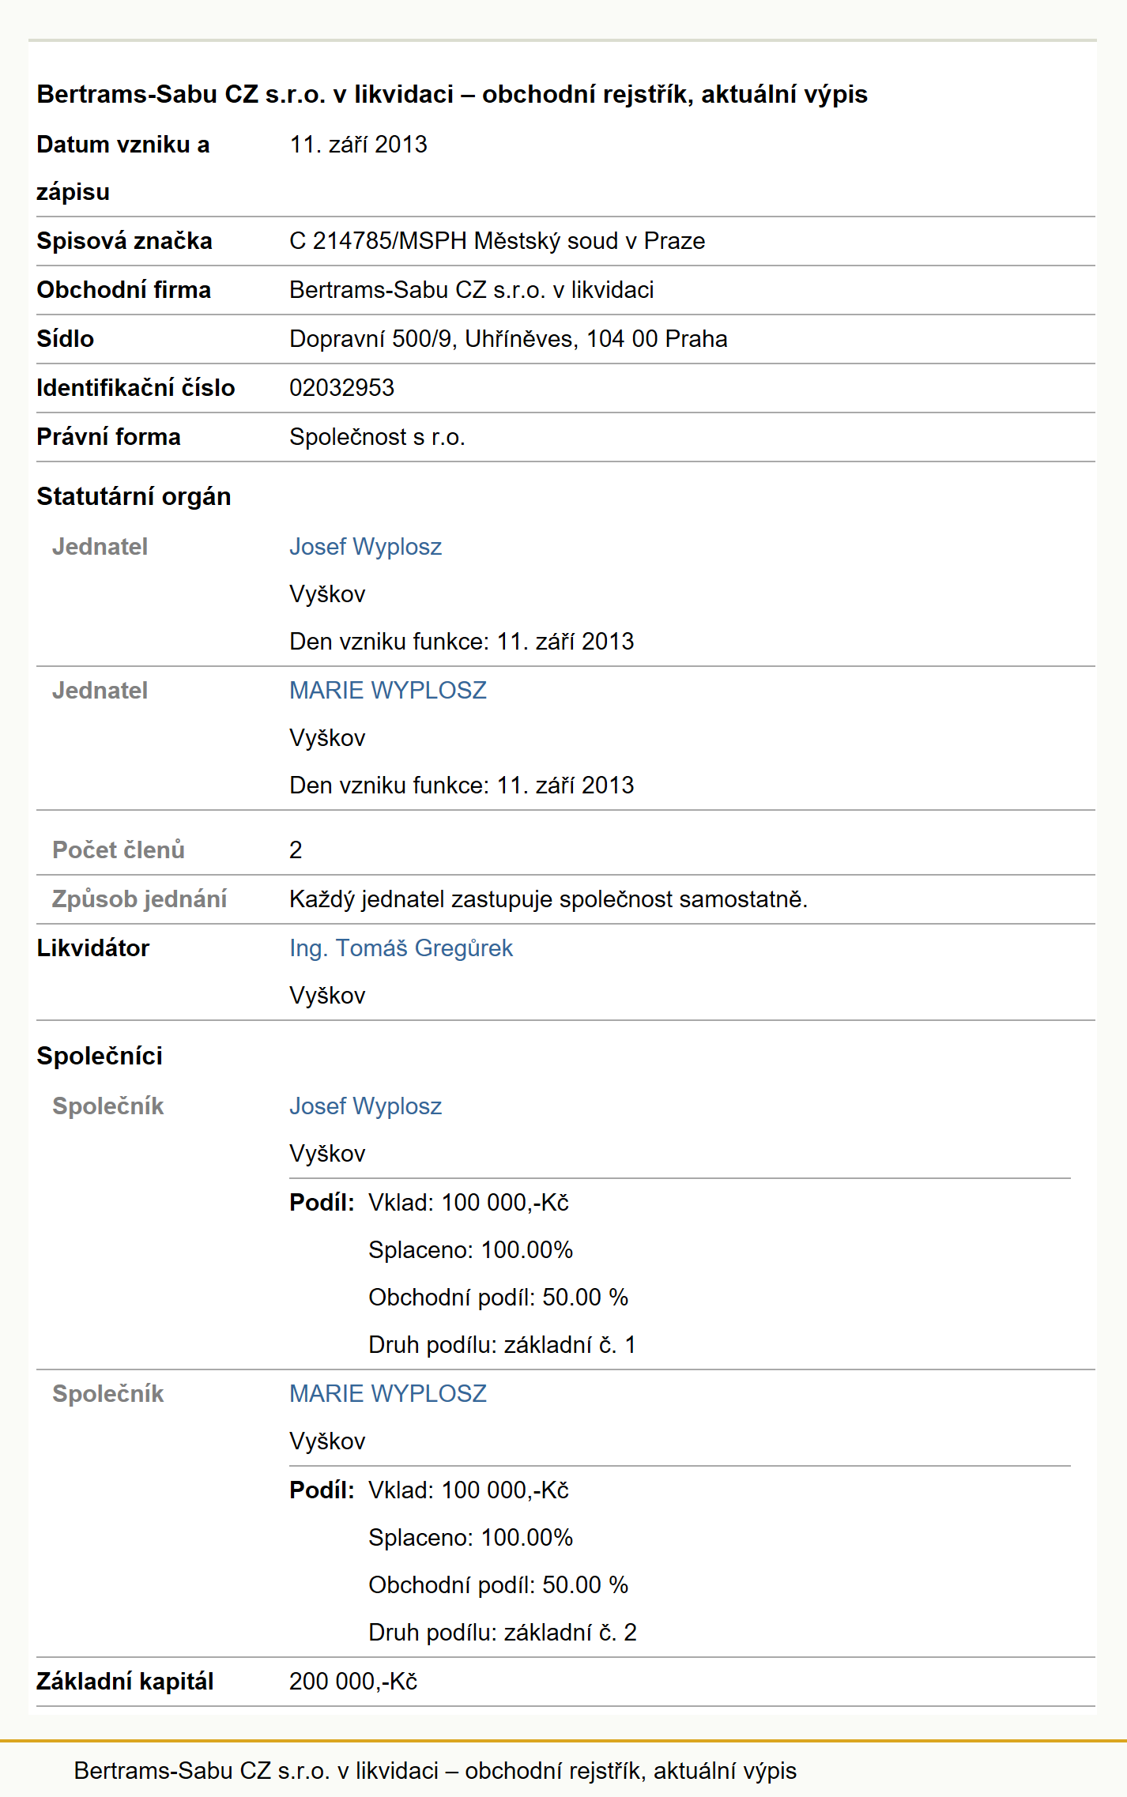
Task: Click the founding date 11. září 2013 at top
Action: click(358, 145)
